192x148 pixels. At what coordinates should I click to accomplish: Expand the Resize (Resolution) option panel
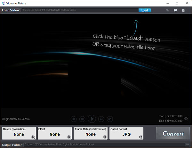pyautogui.click(x=19, y=134)
